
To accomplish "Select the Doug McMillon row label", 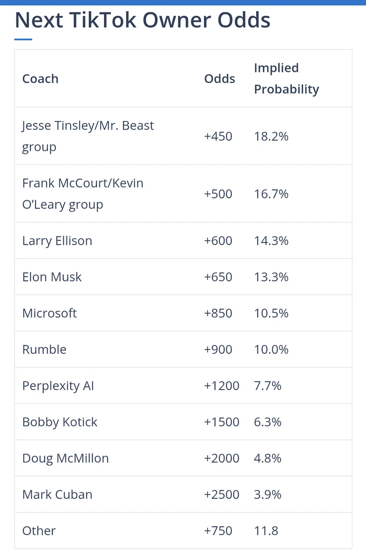I will [66, 458].
